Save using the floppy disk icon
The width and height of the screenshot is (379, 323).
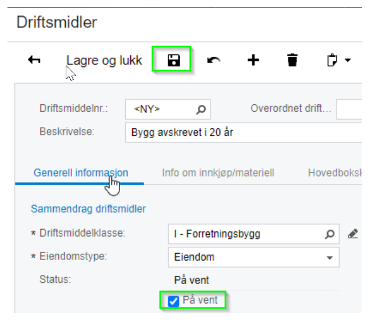pyautogui.click(x=174, y=60)
